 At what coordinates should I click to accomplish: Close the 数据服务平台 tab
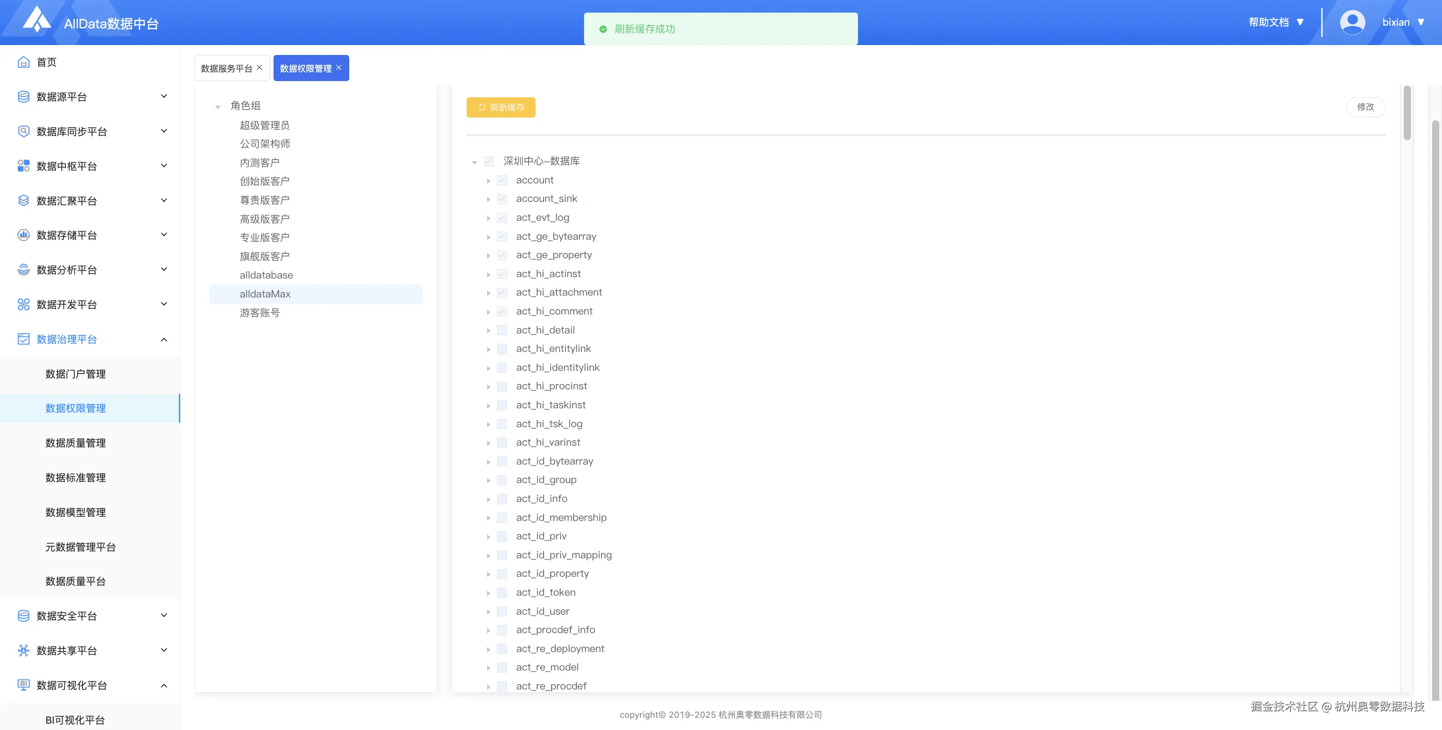(259, 68)
